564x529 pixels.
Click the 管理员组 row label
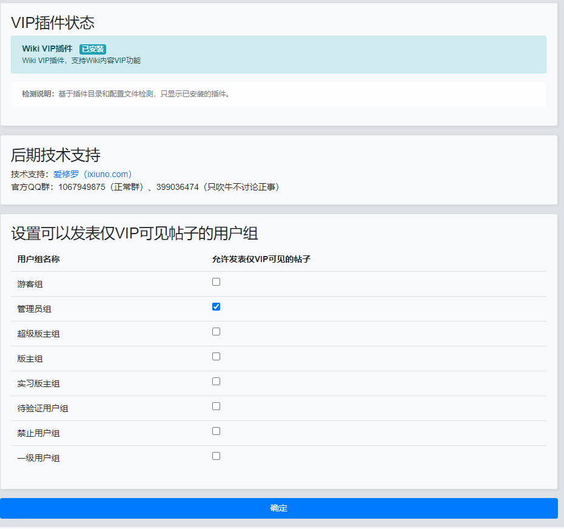[x=34, y=309]
